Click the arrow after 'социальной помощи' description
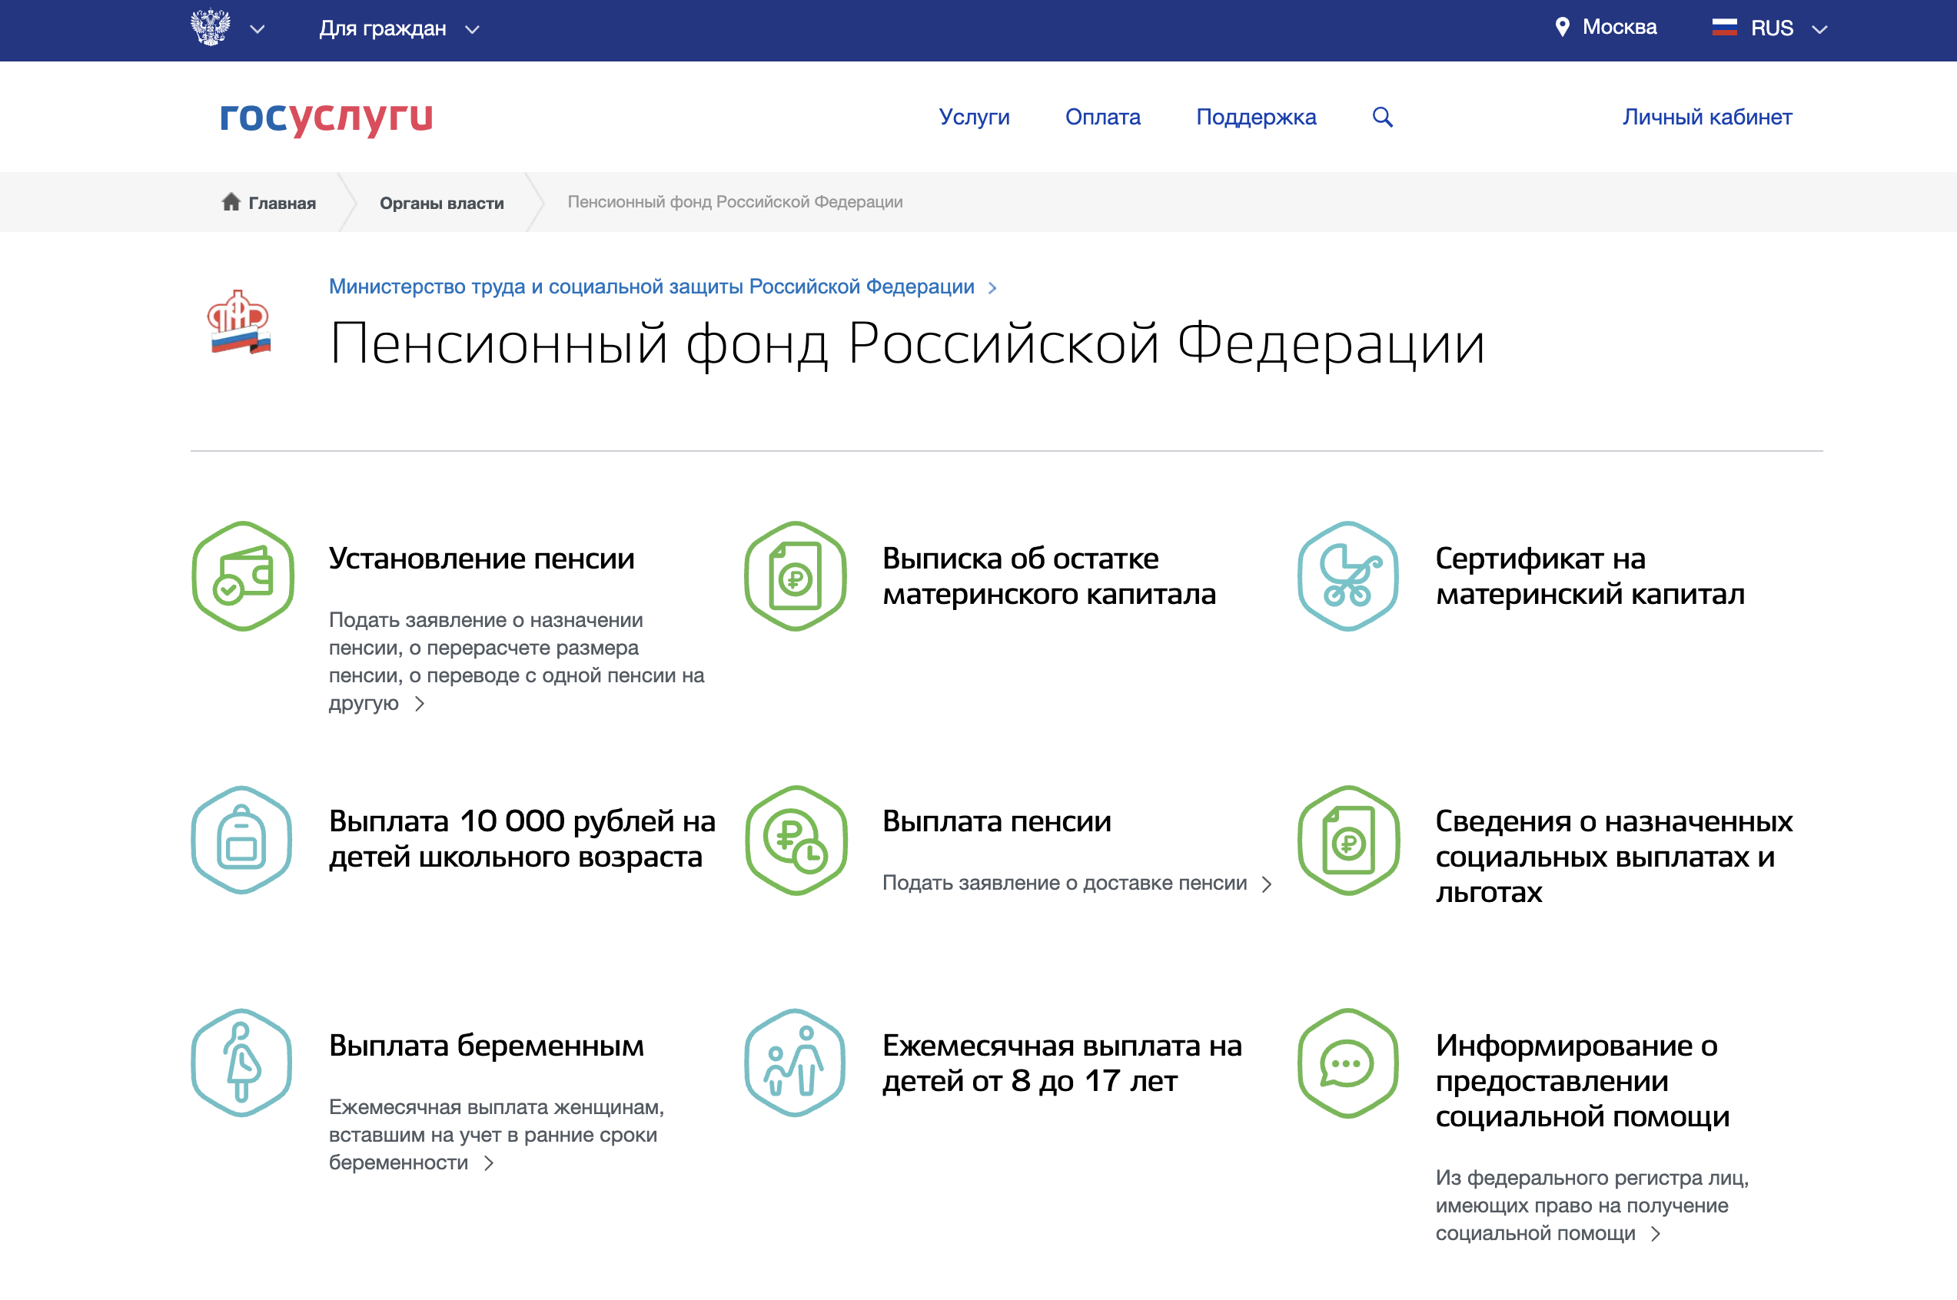1957x1300 pixels. coord(1655,1234)
